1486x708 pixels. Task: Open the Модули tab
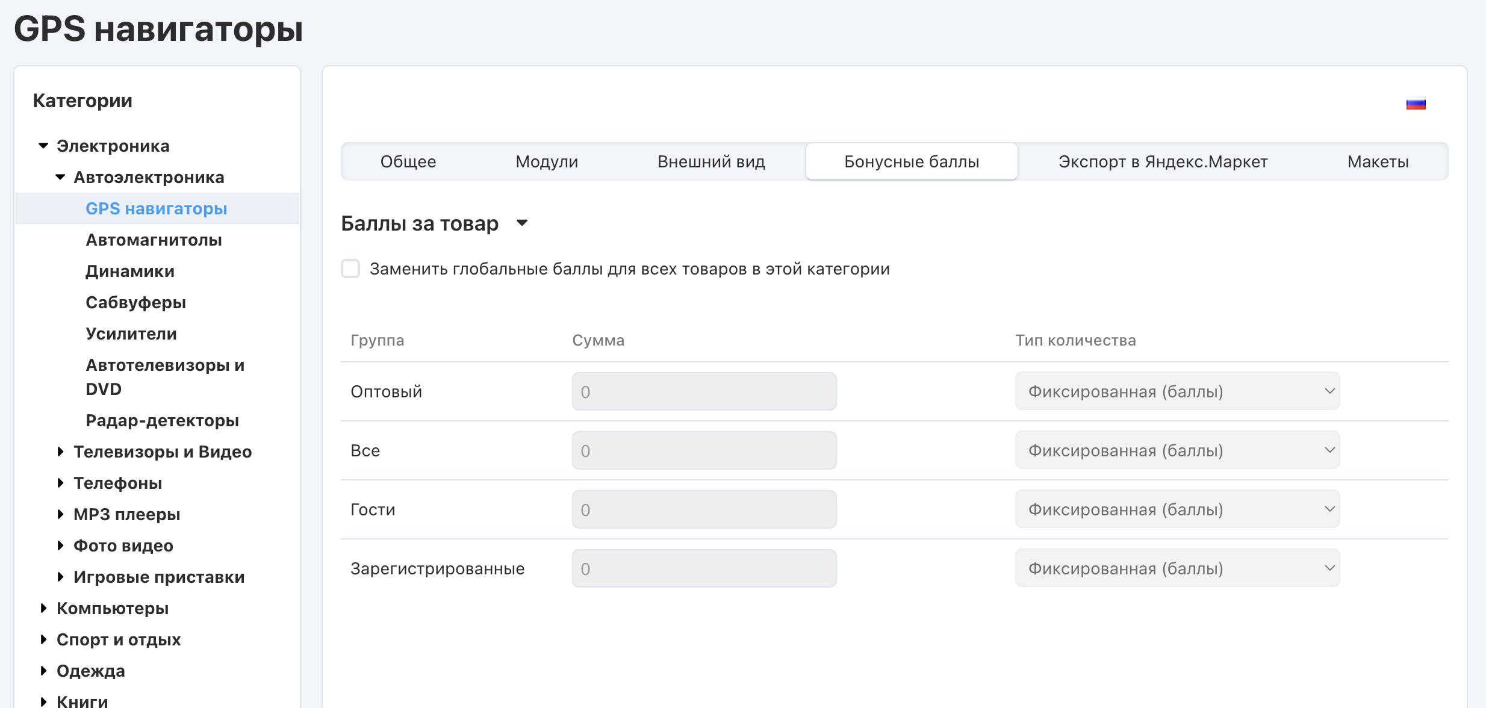coord(547,161)
